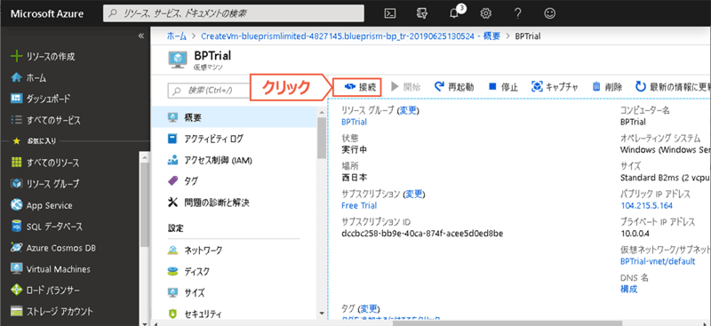Click private IP 10.0.0.4 text
711x326 pixels.
click(x=635, y=234)
